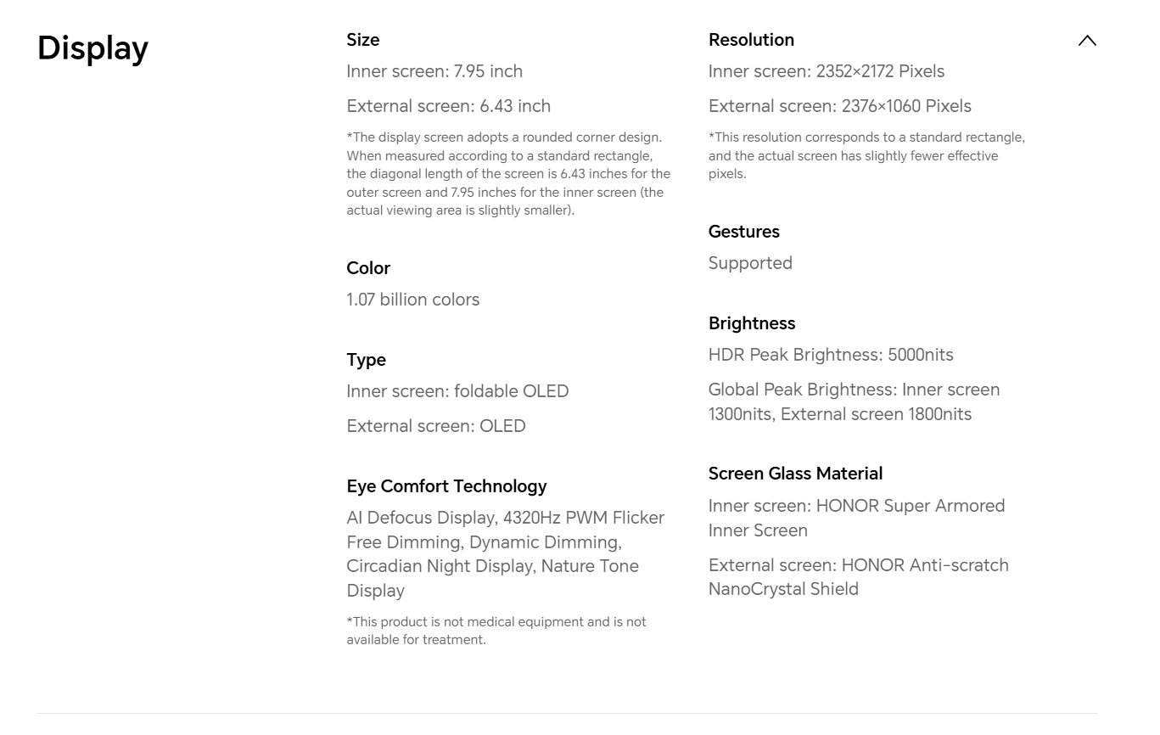Viewport: 1160px width, 735px height.
Task: Collapse the Display section chevron
Action: [x=1087, y=41]
